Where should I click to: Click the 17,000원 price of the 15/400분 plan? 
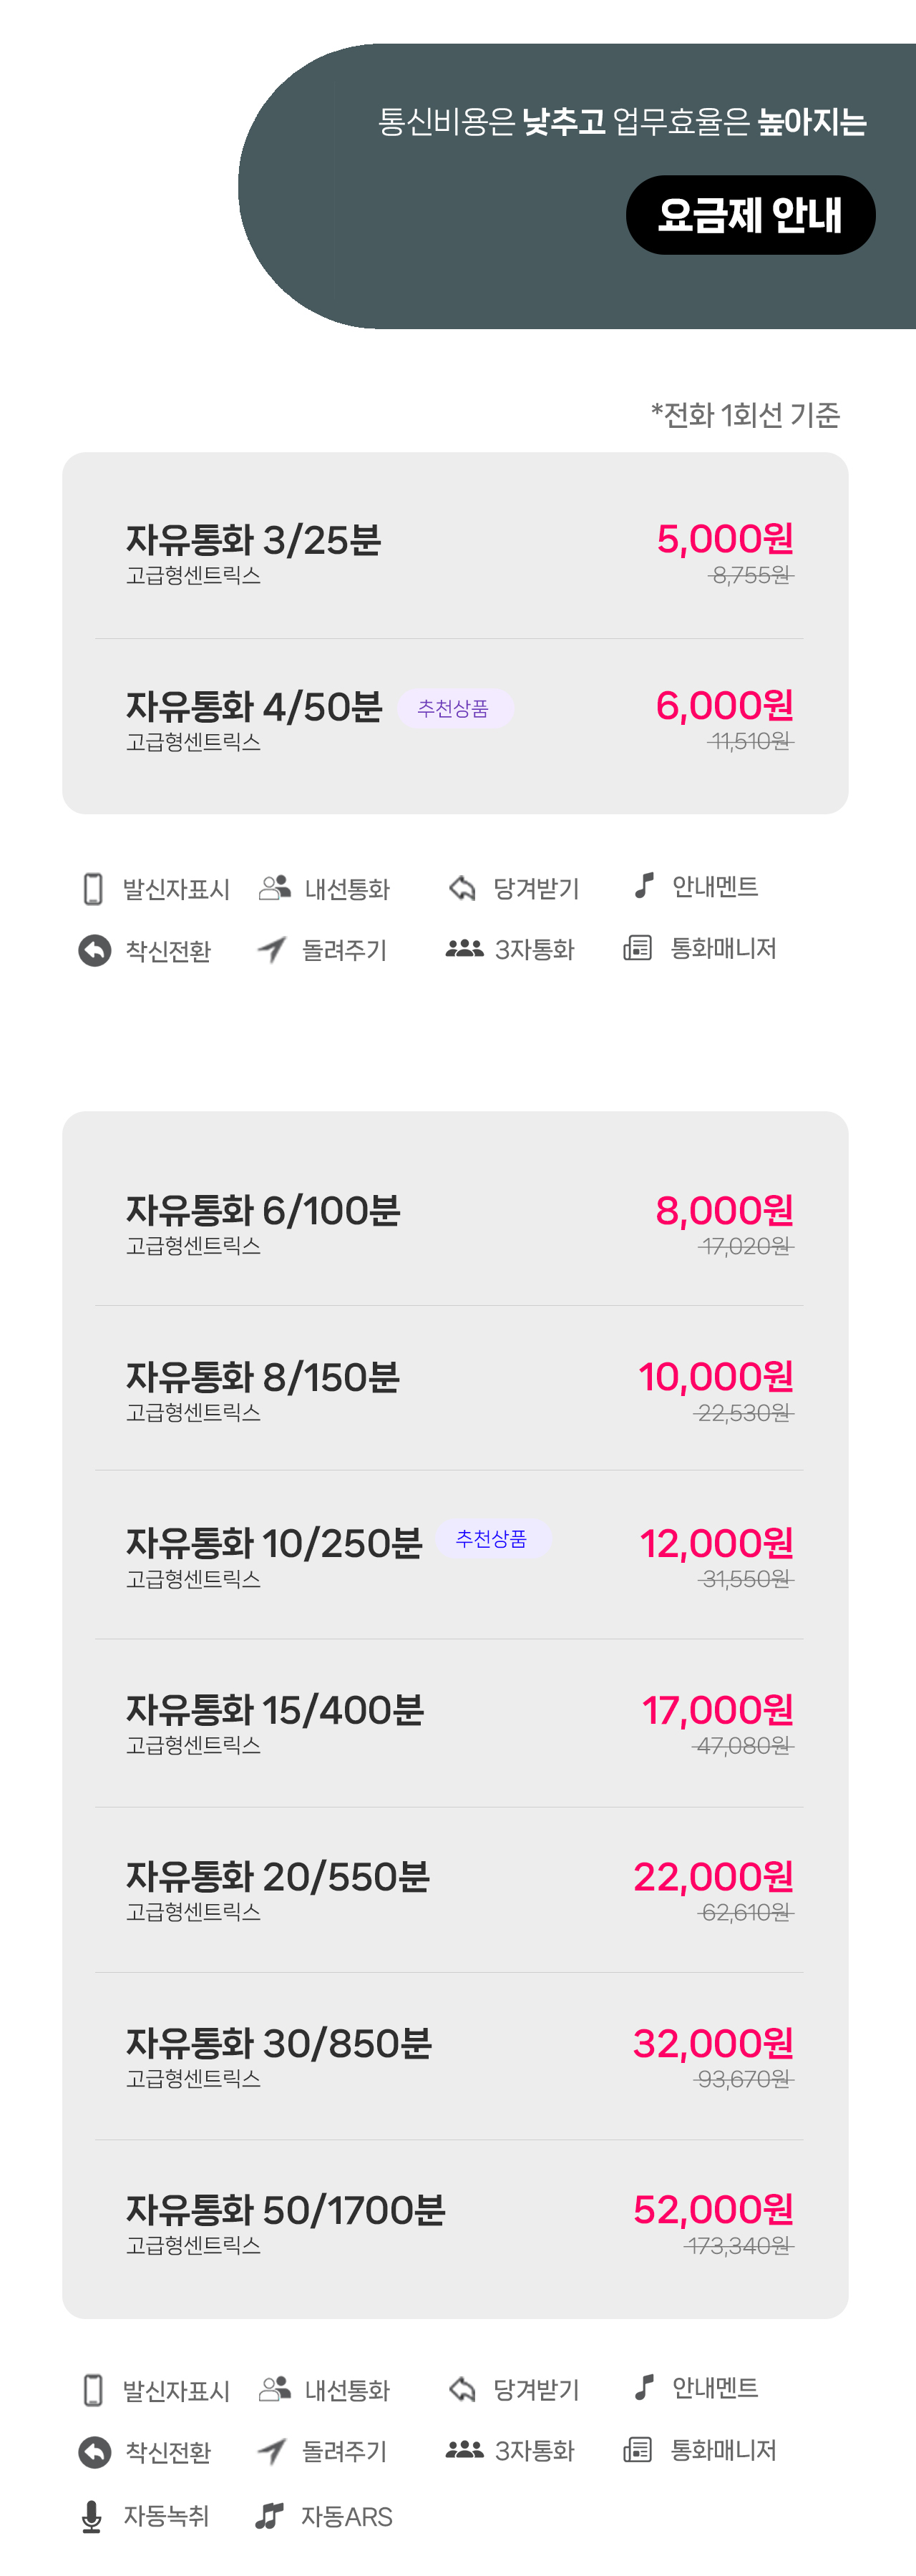point(717,1710)
